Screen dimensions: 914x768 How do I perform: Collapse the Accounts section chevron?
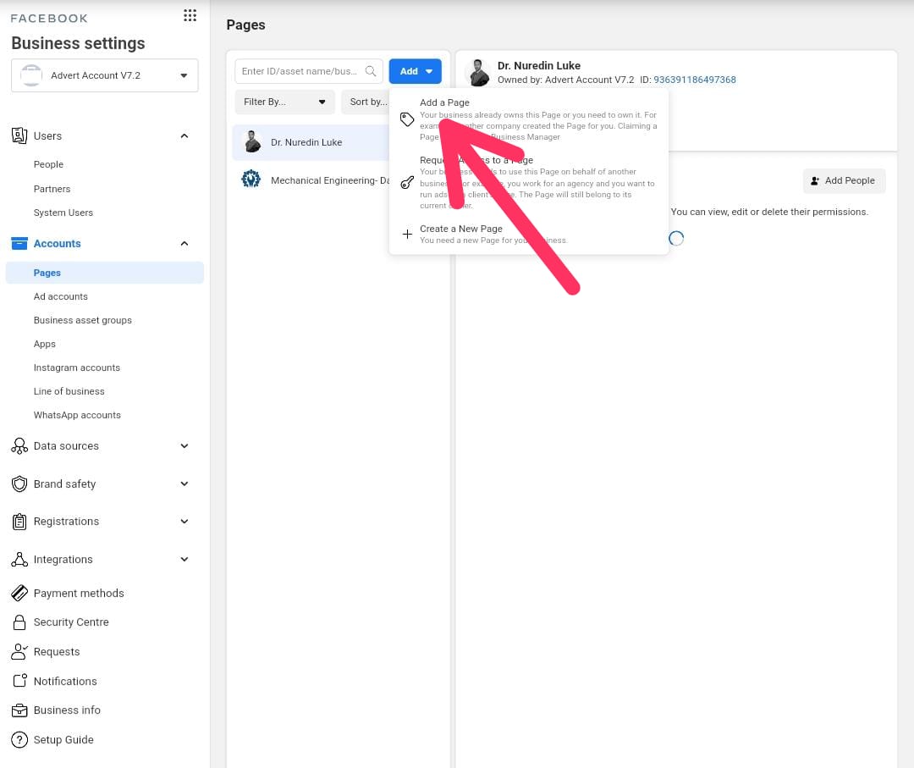(184, 243)
